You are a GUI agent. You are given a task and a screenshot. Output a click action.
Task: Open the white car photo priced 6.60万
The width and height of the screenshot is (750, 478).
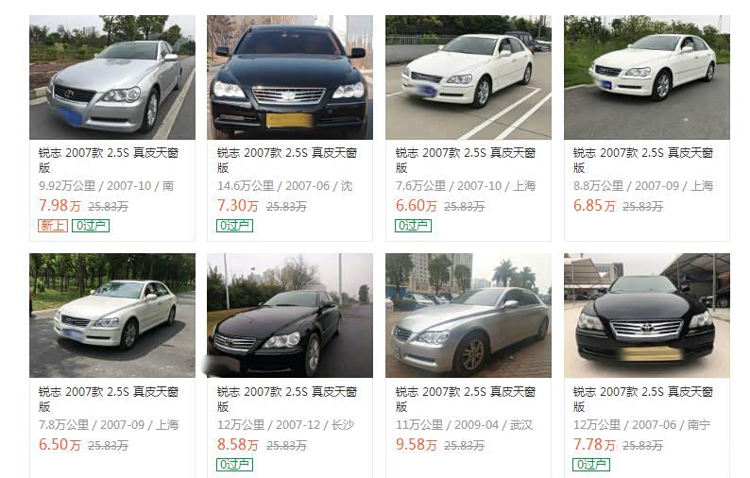pyautogui.click(x=469, y=77)
